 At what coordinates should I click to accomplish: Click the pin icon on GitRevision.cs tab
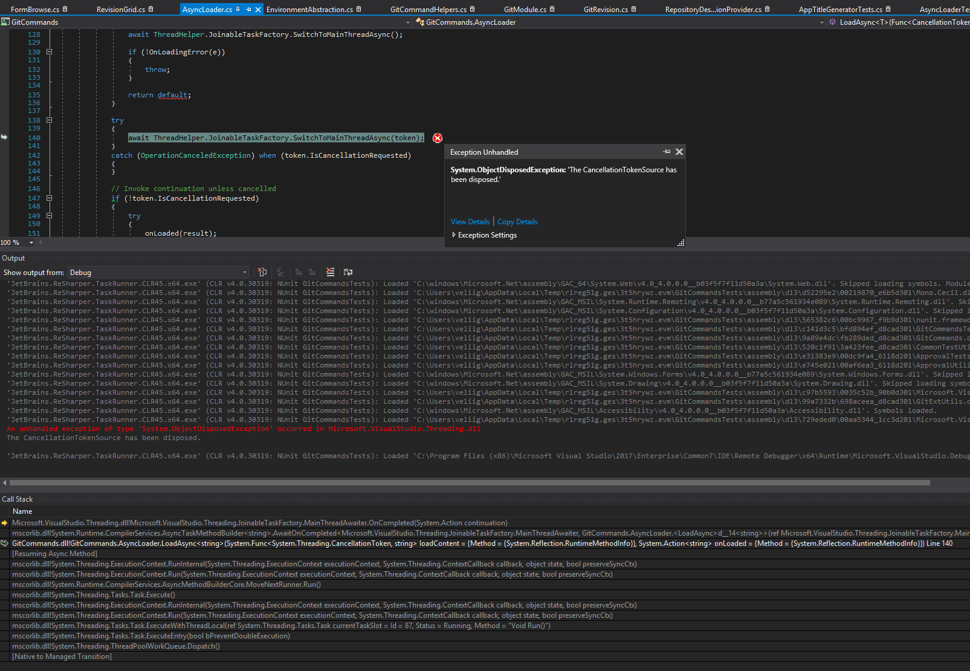tap(632, 9)
